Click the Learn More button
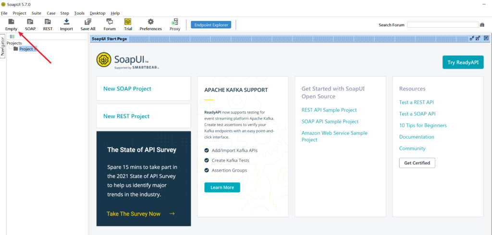 click(222, 188)
